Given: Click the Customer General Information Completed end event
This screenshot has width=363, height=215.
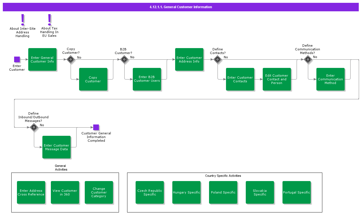Looking at the screenshot, I should (96, 127).
